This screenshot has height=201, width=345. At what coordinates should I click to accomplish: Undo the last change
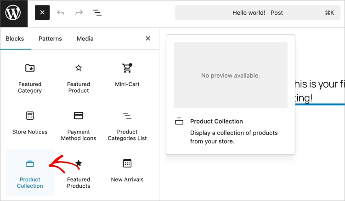61,13
